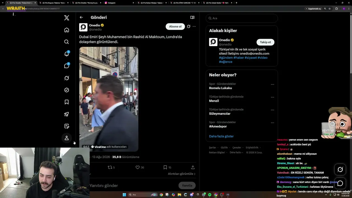
Task: Open the Süleymancılar trending topic
Action: [220, 114]
